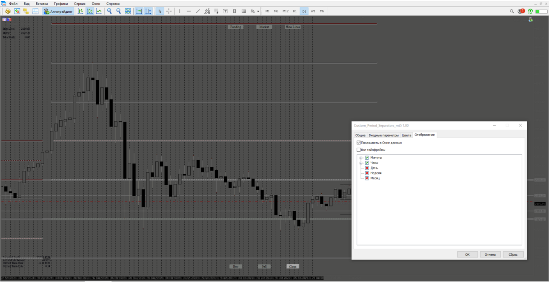The image size is (549, 282).
Task: Select the W1 timeframe button
Action: 313,11
